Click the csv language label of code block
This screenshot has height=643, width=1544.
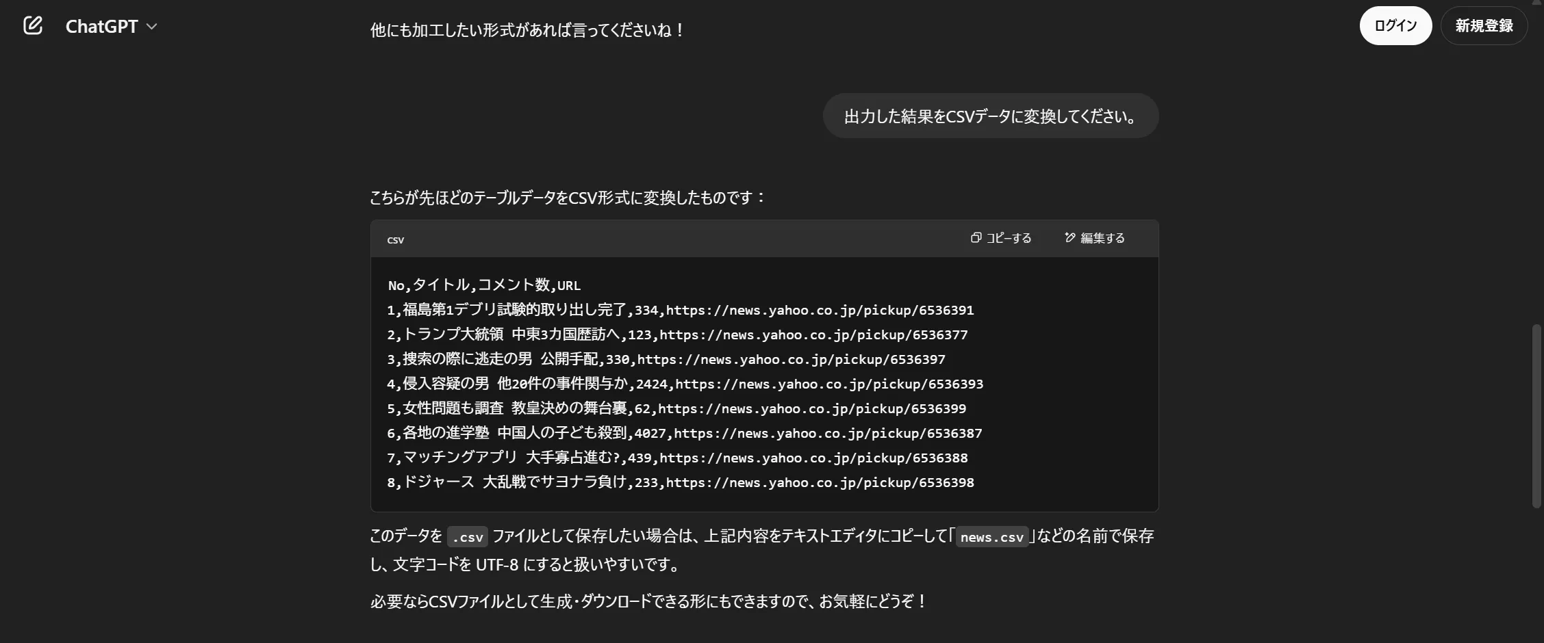[x=396, y=240]
